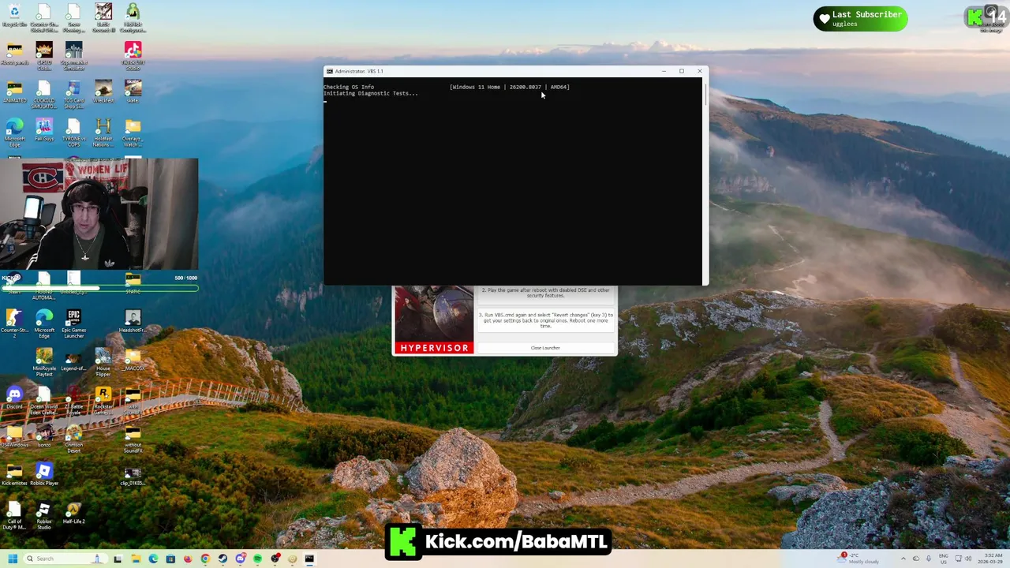Open the House Flipper desktop icon
The height and width of the screenshot is (568, 1010).
point(103,360)
